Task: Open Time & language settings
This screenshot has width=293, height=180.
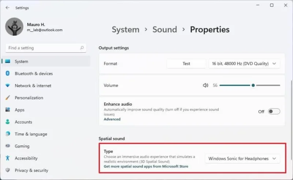Action: [46, 134]
